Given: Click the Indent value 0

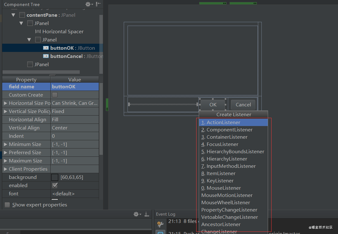Looking at the screenshot, I should [75, 136].
